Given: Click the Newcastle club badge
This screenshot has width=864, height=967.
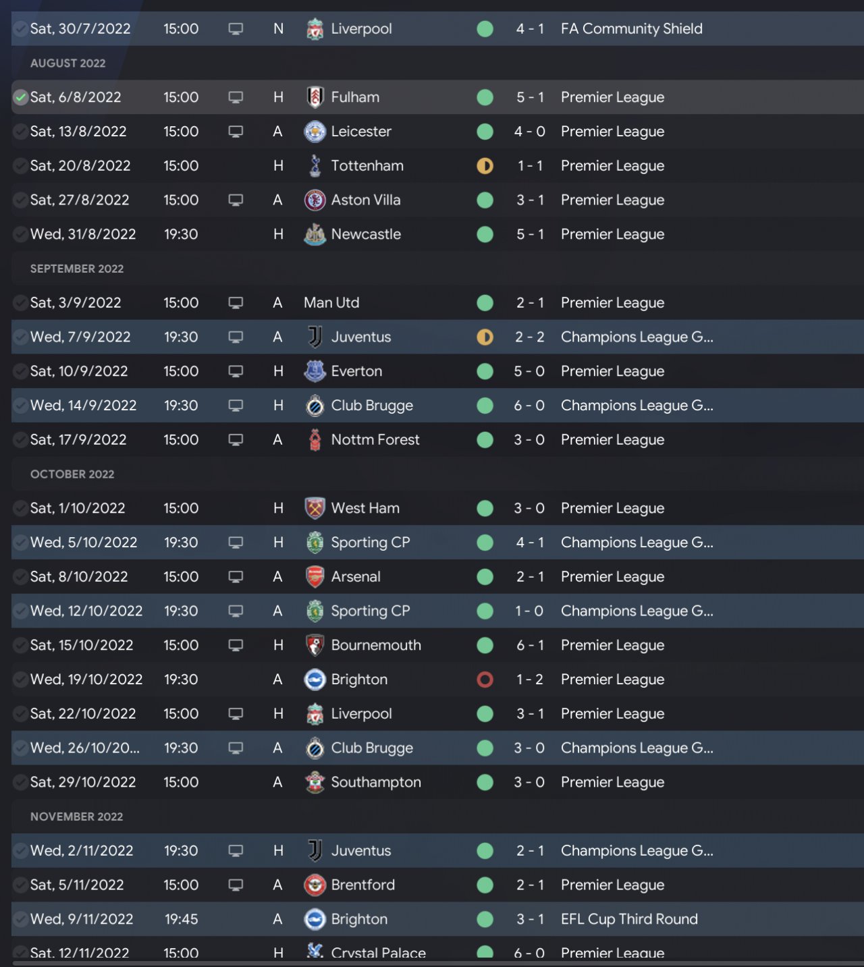Looking at the screenshot, I should [x=315, y=234].
